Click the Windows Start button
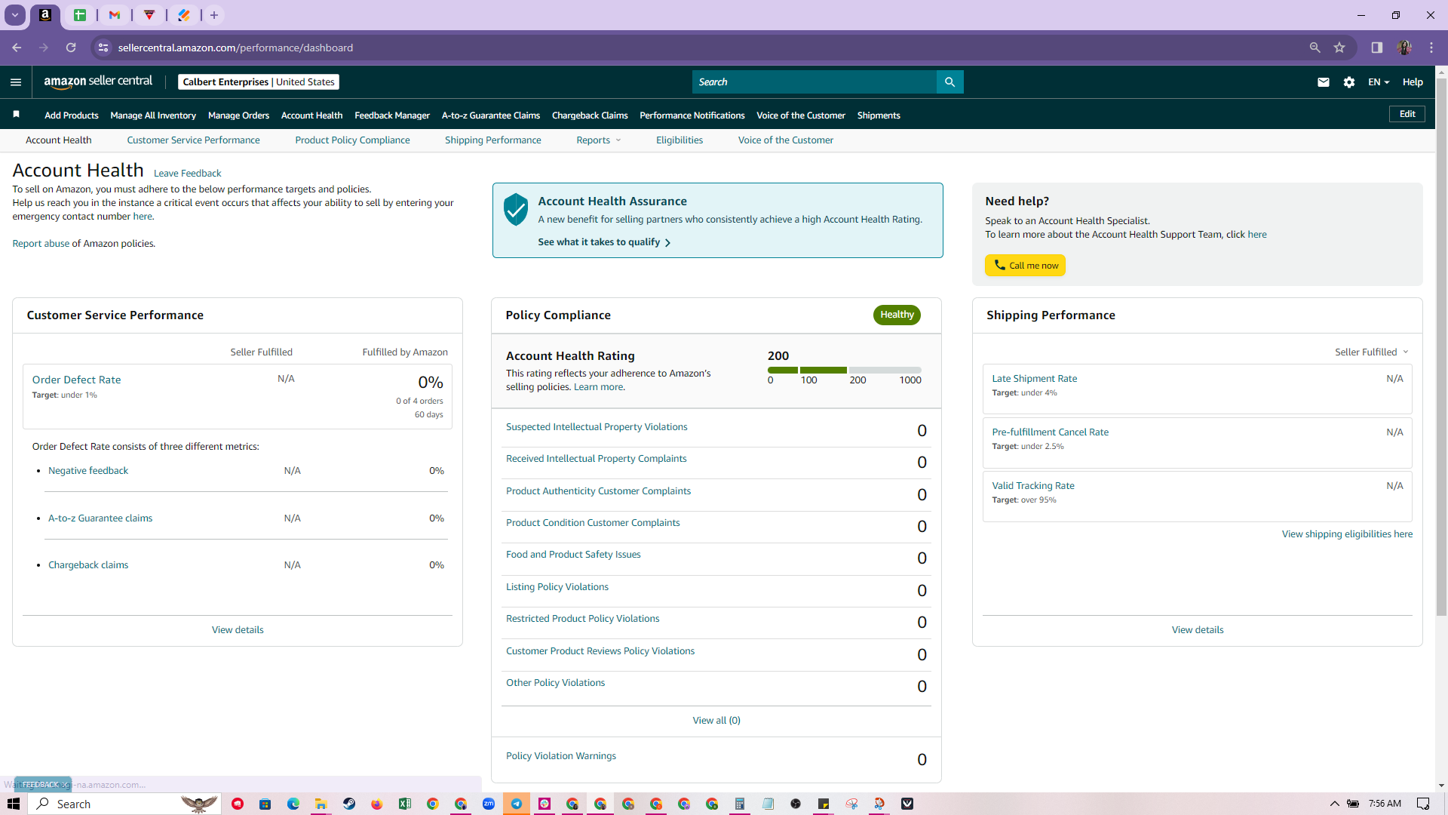The width and height of the screenshot is (1448, 815). point(13,804)
